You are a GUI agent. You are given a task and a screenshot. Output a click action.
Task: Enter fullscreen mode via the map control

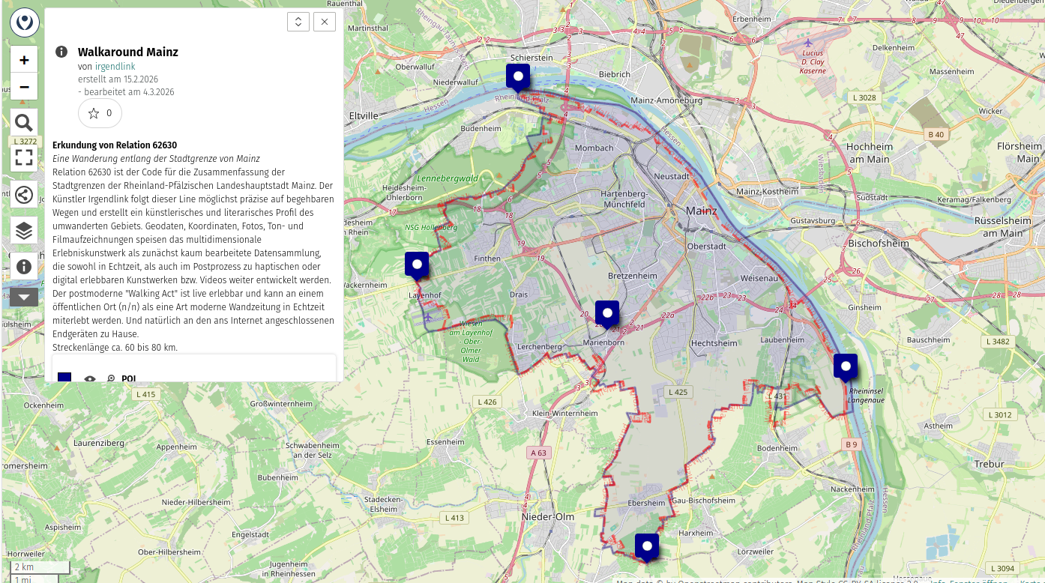pos(23,158)
